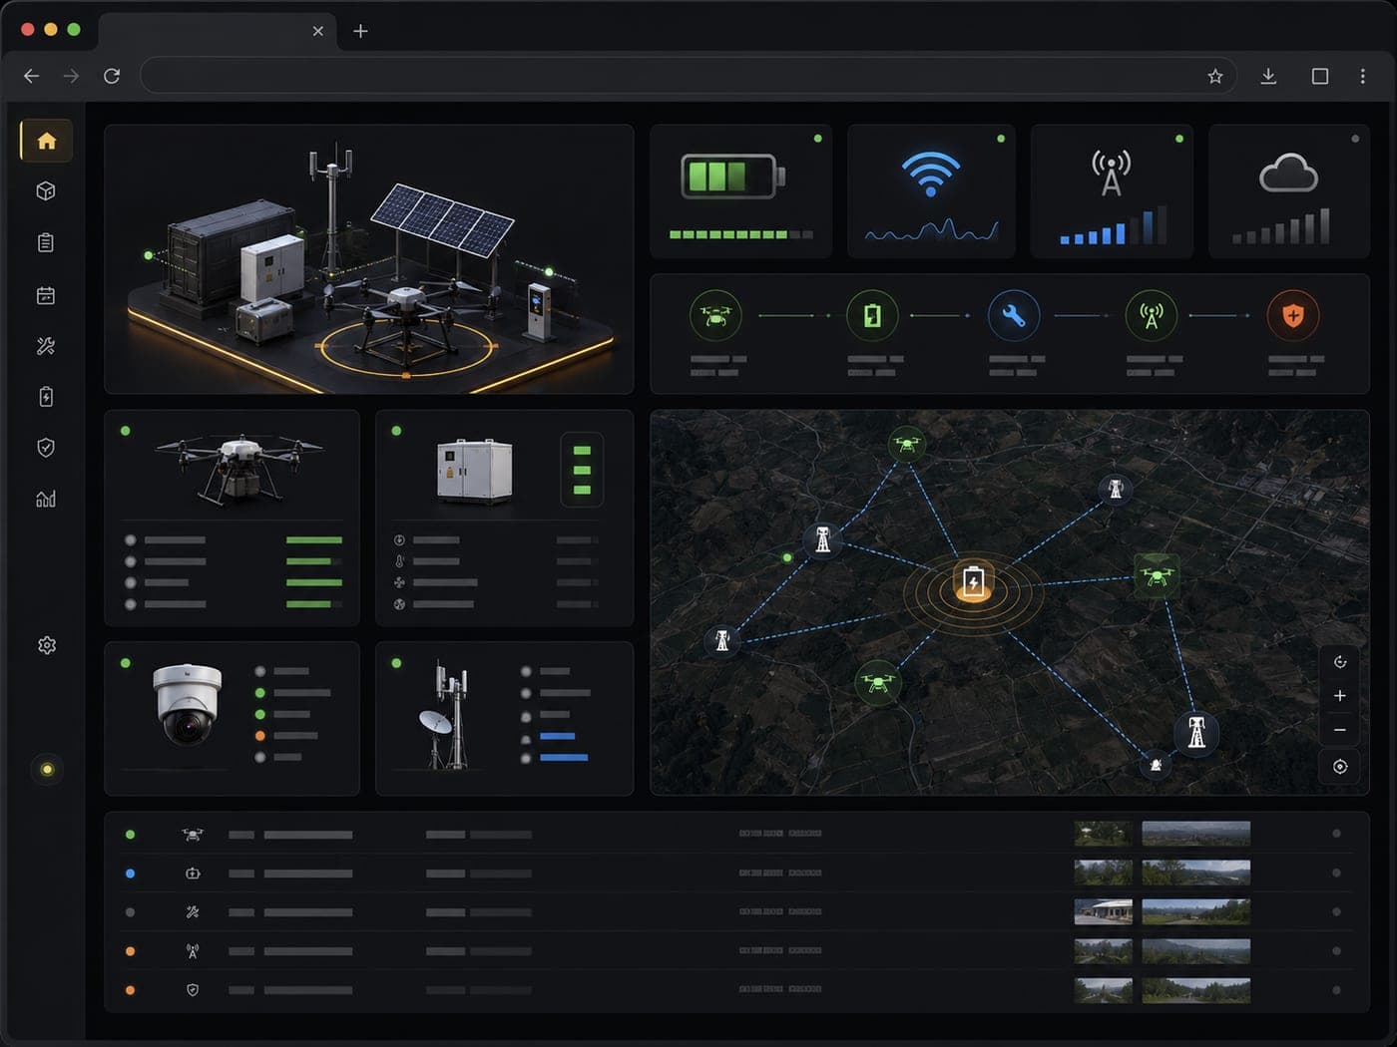
Task: Recenter map using the locate target button
Action: pos(1340,767)
